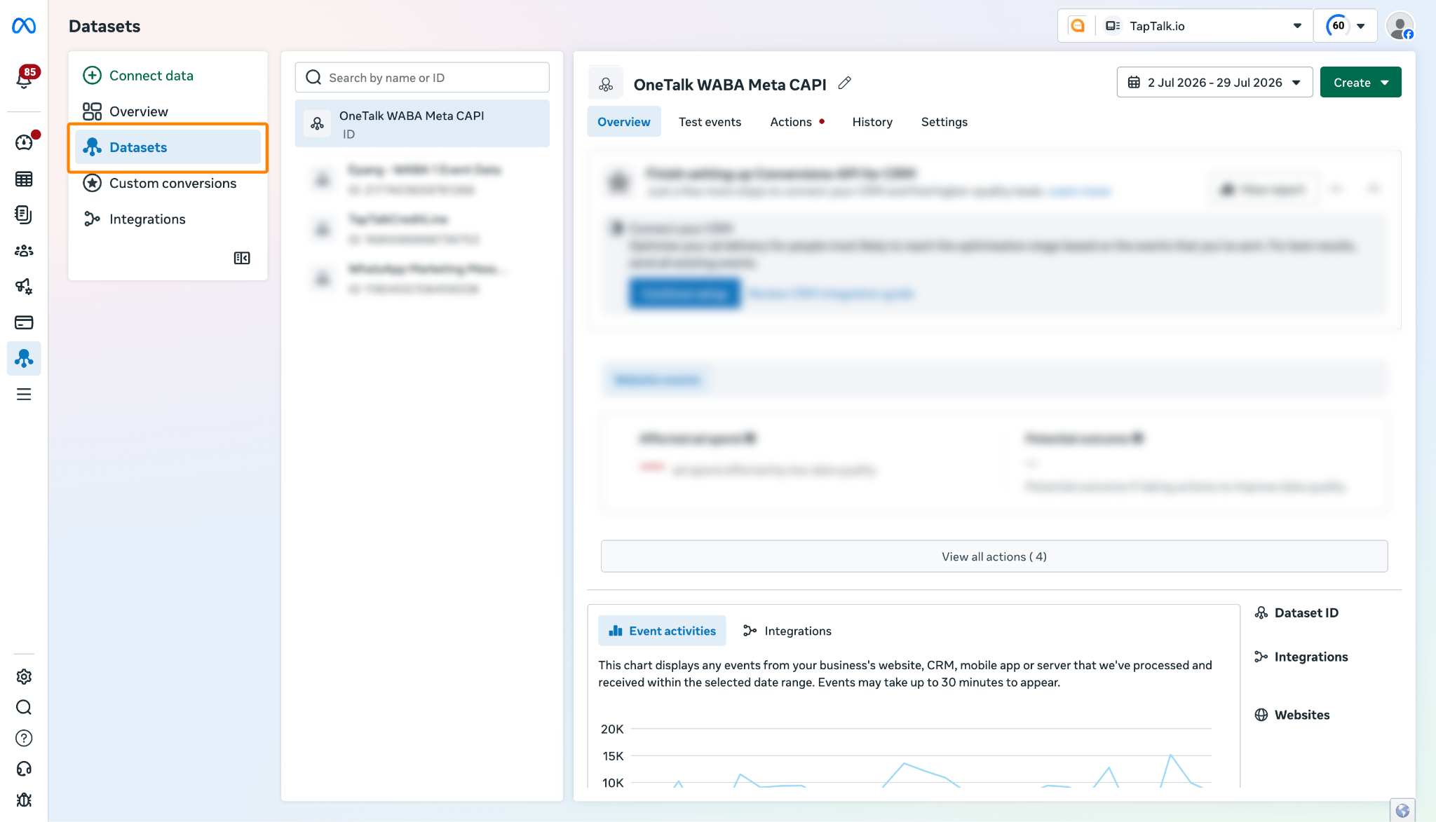Open the Meta logo home icon
Screen dimensions: 1436x822
point(24,26)
